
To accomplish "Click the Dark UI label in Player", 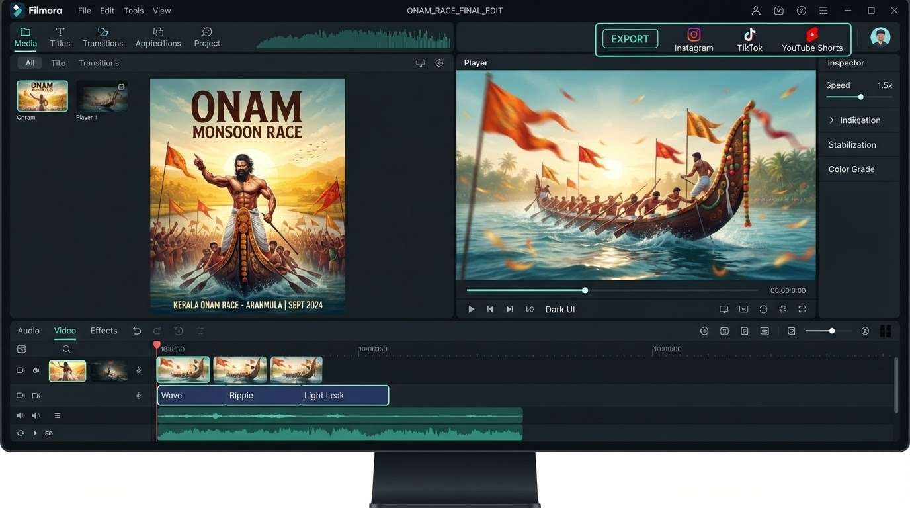I will (560, 310).
